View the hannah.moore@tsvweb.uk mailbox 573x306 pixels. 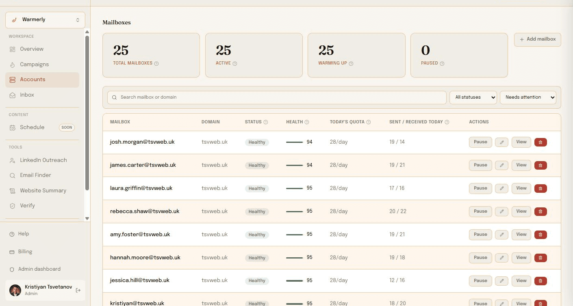coord(521,258)
